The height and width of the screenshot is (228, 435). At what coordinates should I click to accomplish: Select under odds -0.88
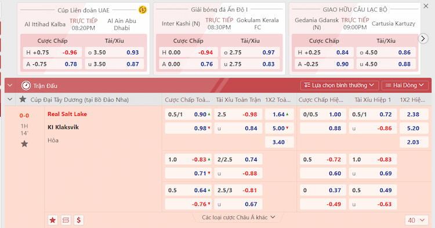238,173
